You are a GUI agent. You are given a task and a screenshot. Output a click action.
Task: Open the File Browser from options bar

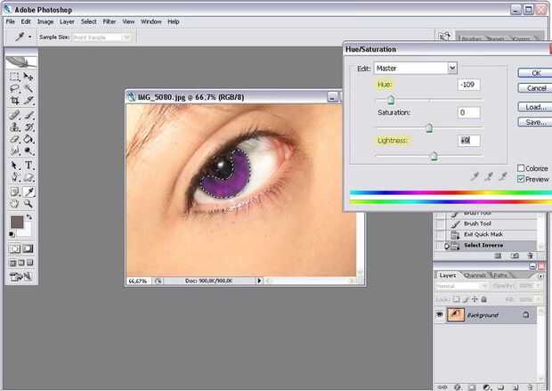click(x=444, y=36)
